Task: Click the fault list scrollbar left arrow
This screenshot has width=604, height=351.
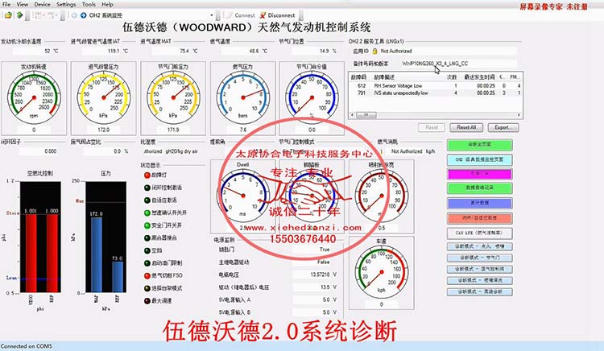Action: 352,114
